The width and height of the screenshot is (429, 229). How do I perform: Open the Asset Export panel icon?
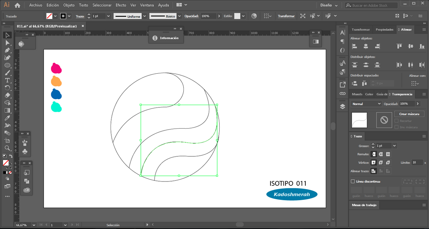pos(343,85)
